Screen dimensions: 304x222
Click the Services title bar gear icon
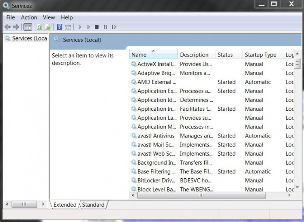[6, 5]
